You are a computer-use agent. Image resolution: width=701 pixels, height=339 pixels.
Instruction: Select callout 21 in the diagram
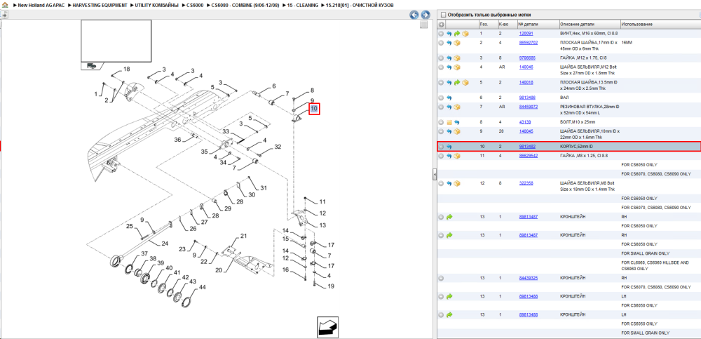244,236
